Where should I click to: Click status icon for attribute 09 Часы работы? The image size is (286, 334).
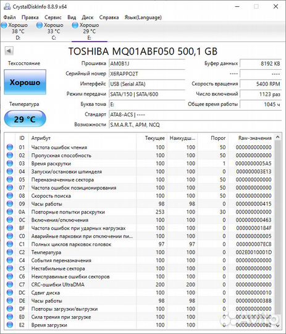(10, 204)
